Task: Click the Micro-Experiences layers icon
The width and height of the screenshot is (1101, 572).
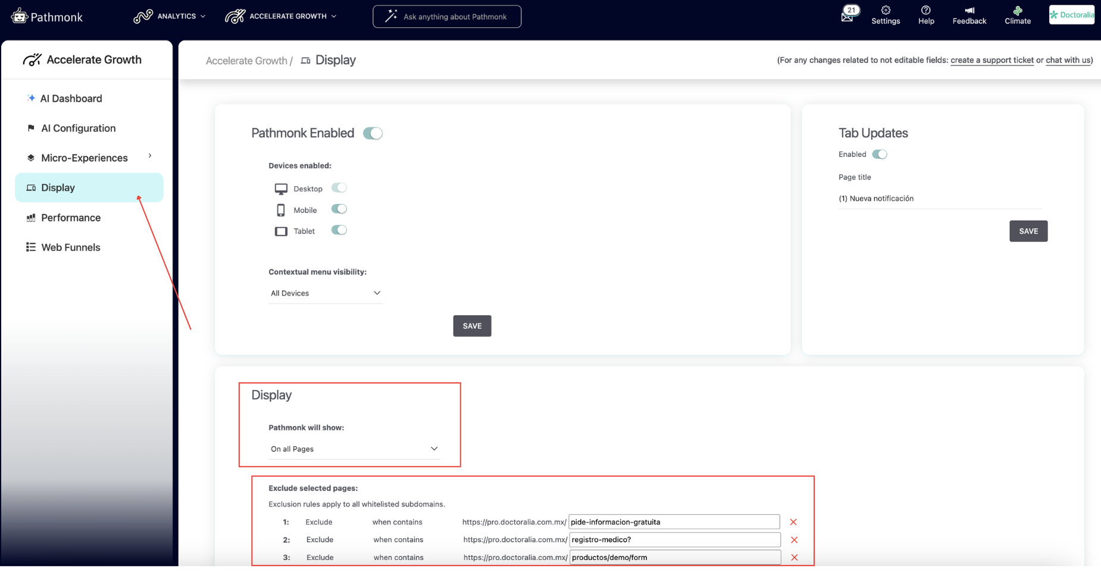Action: 31,158
